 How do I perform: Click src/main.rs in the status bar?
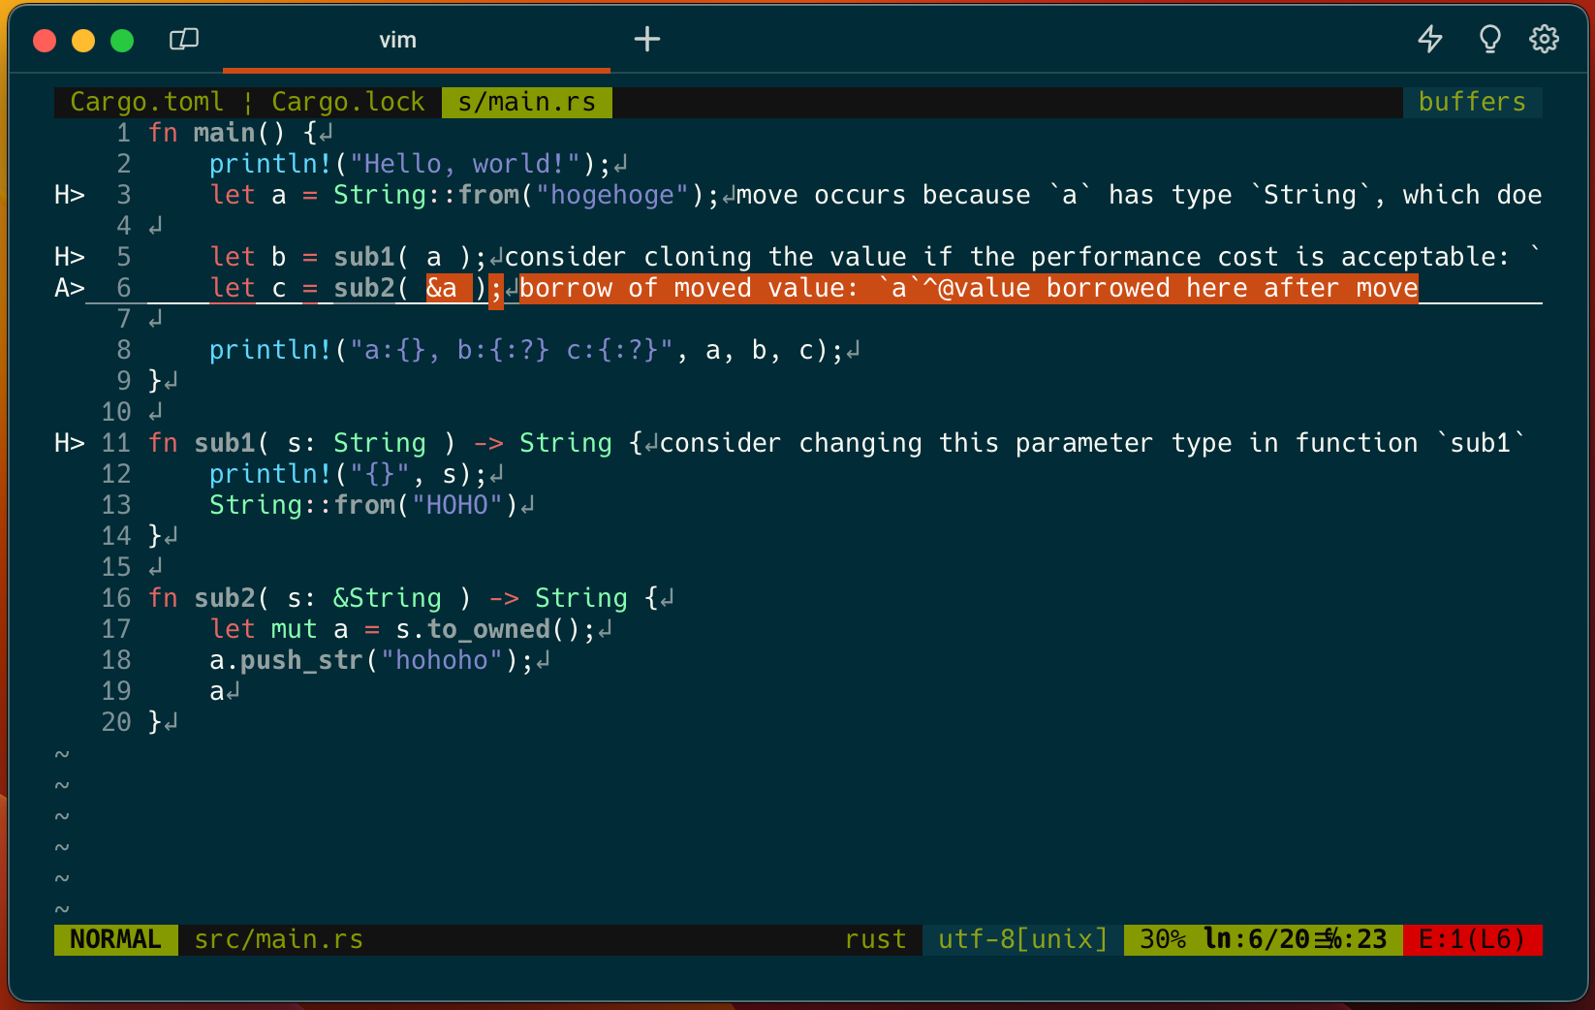[x=278, y=938]
